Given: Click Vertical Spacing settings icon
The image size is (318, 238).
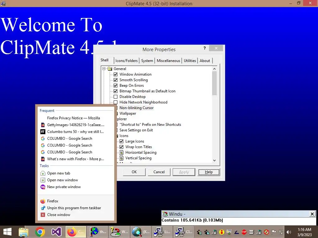Looking at the screenshot, I should coord(121,158).
